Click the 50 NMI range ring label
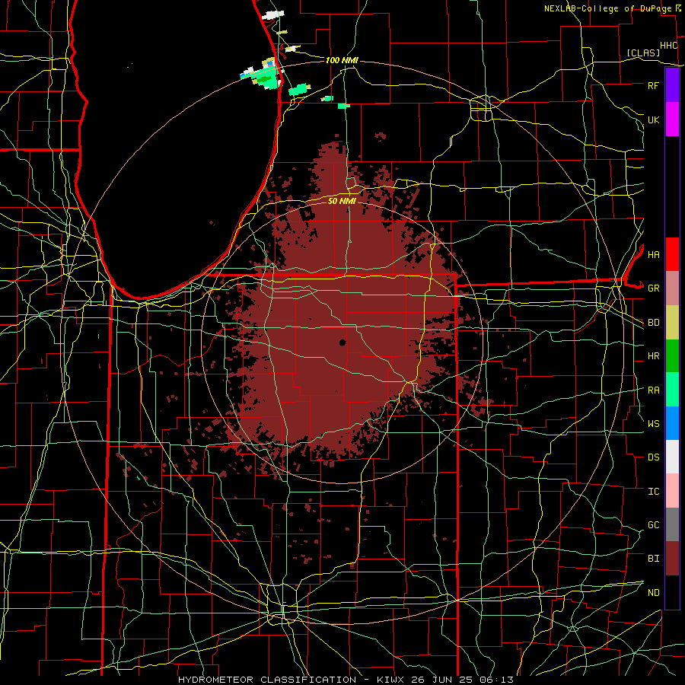This screenshot has height=685, width=685. click(342, 201)
